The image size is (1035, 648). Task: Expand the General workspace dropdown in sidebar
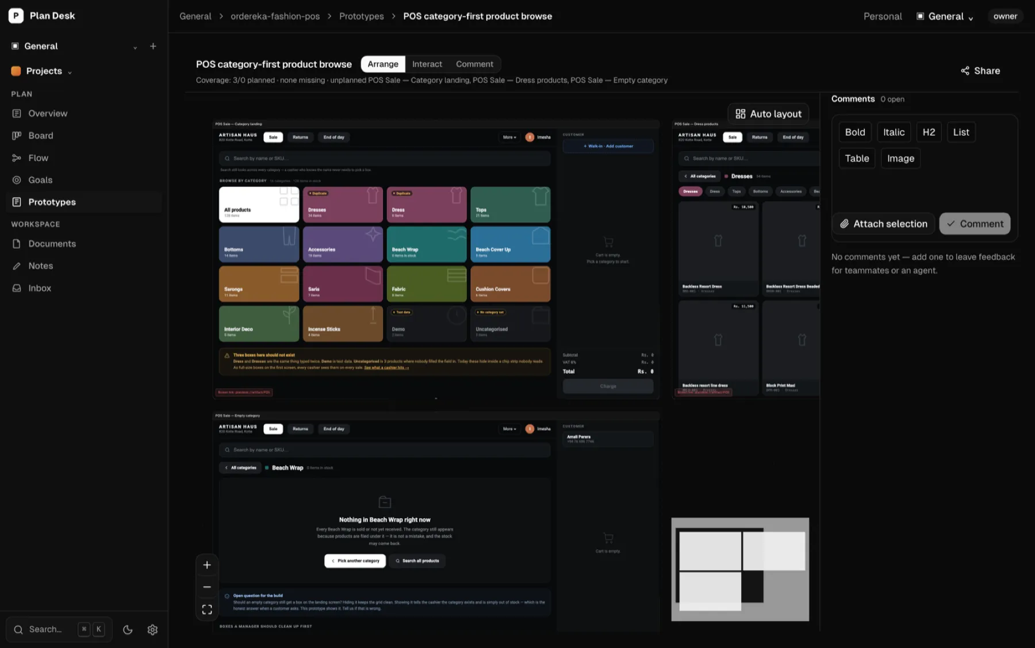(135, 47)
